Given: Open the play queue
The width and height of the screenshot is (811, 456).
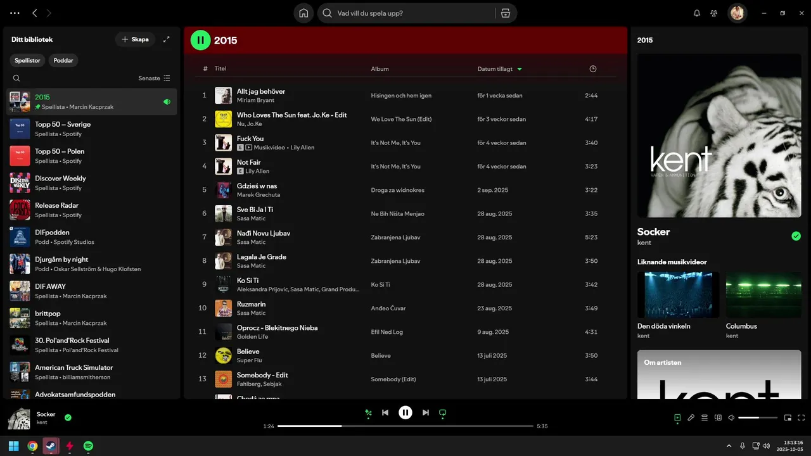Looking at the screenshot, I should coord(705,417).
